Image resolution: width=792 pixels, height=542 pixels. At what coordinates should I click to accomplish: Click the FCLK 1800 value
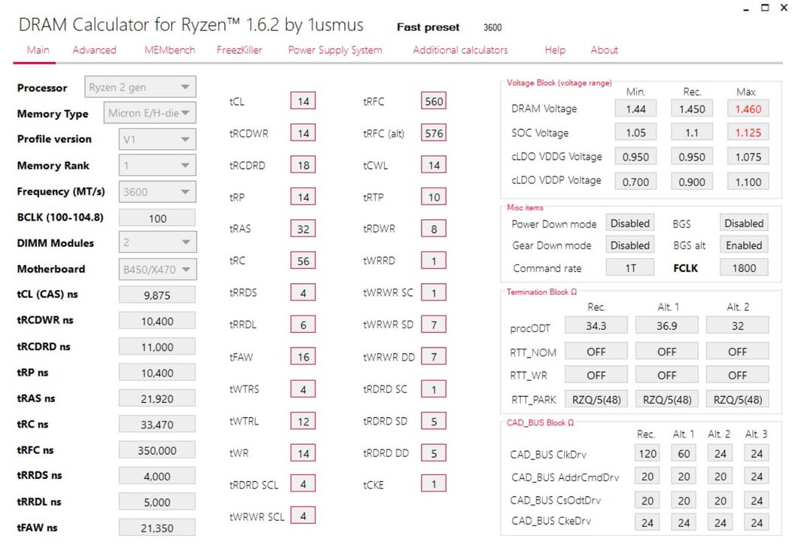(744, 268)
